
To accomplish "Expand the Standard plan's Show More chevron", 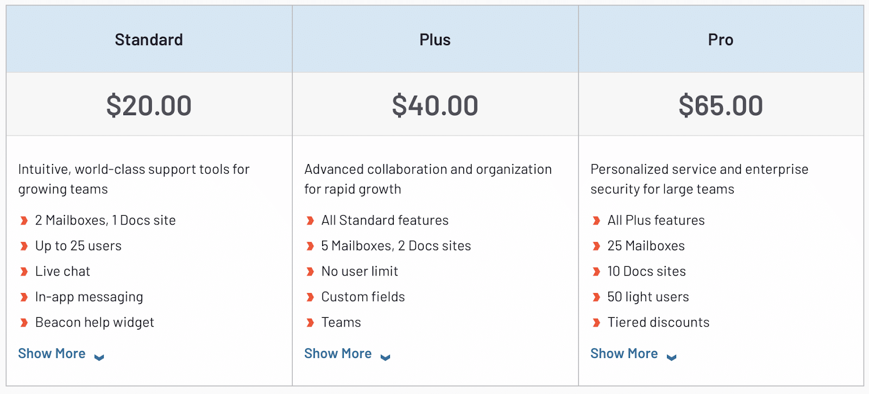I will point(99,357).
